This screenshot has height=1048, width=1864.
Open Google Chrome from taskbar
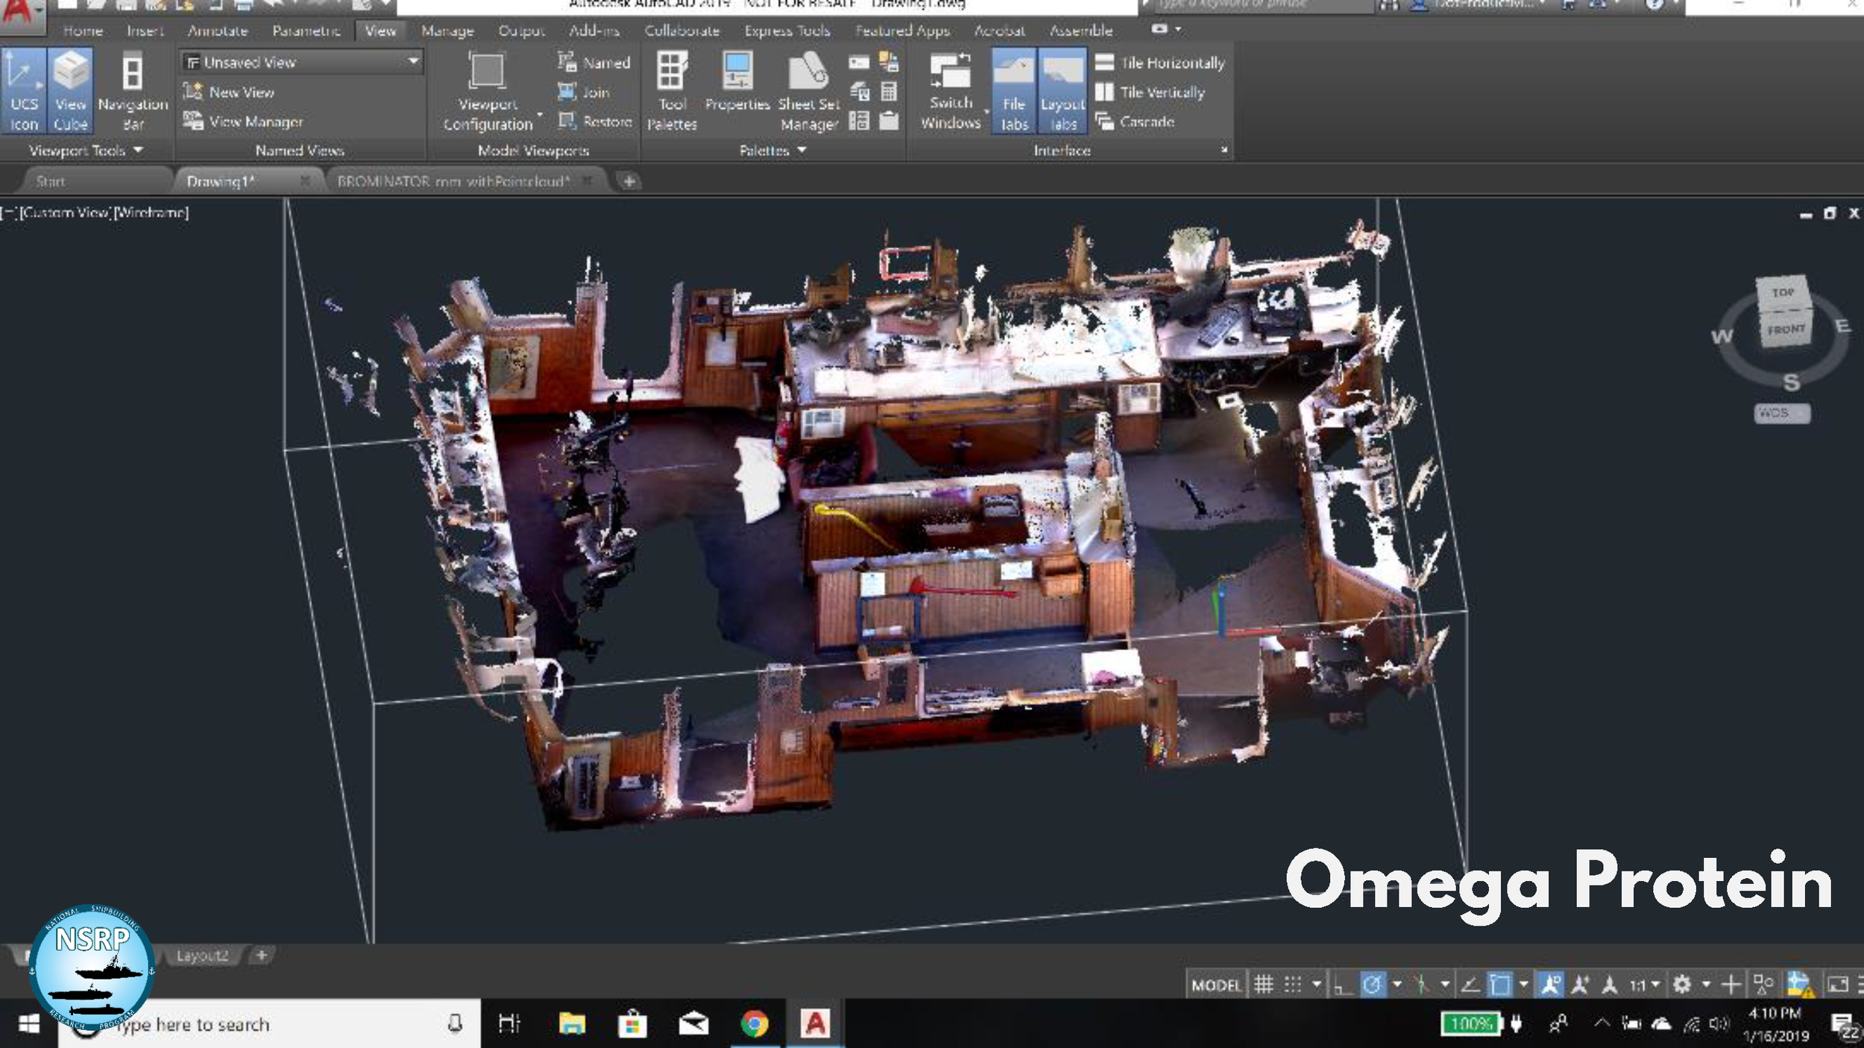click(x=755, y=1024)
